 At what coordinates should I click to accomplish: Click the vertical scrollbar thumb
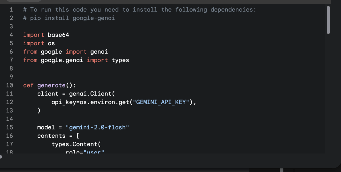tap(328, 20)
